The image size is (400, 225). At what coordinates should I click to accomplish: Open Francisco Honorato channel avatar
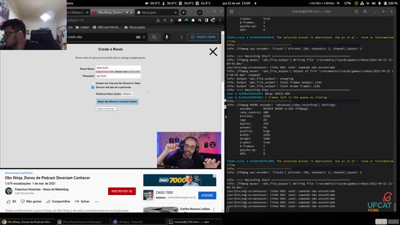tap(9, 191)
